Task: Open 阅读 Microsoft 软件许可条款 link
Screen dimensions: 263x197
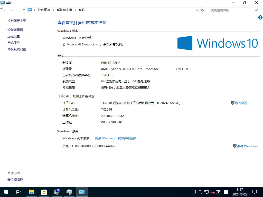Action: (115, 138)
